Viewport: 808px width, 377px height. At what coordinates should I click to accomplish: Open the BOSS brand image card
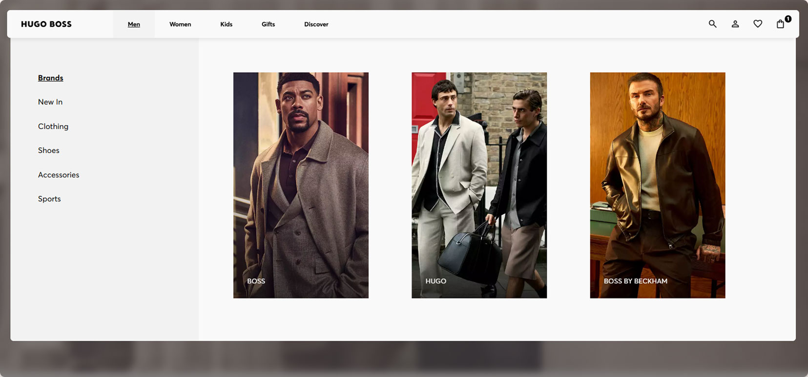pyautogui.click(x=301, y=185)
